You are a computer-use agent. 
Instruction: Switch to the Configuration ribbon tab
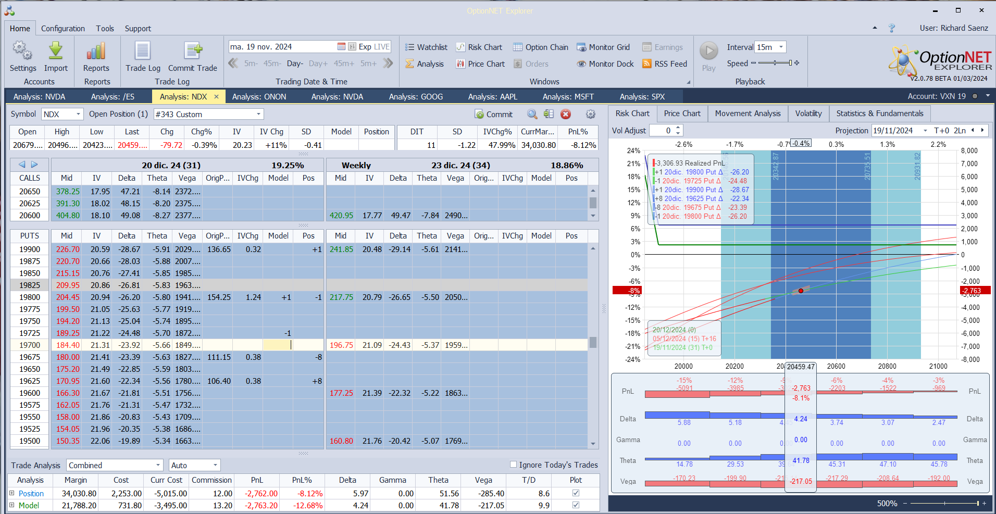coord(63,29)
